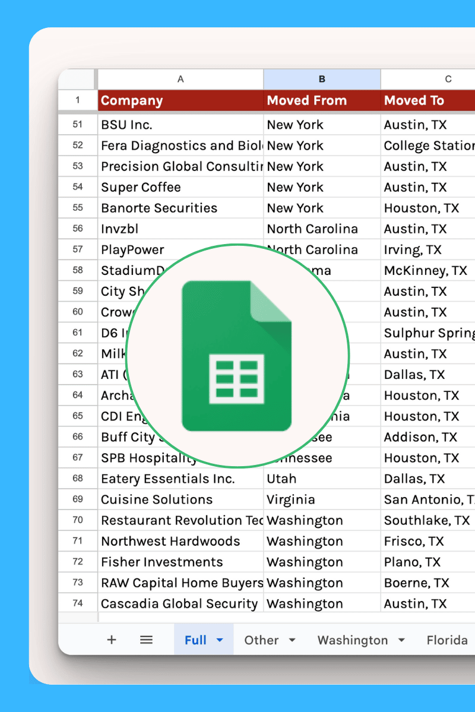Click the Sulphur Springs cell
The height and width of the screenshot is (712, 475).
[x=428, y=333]
